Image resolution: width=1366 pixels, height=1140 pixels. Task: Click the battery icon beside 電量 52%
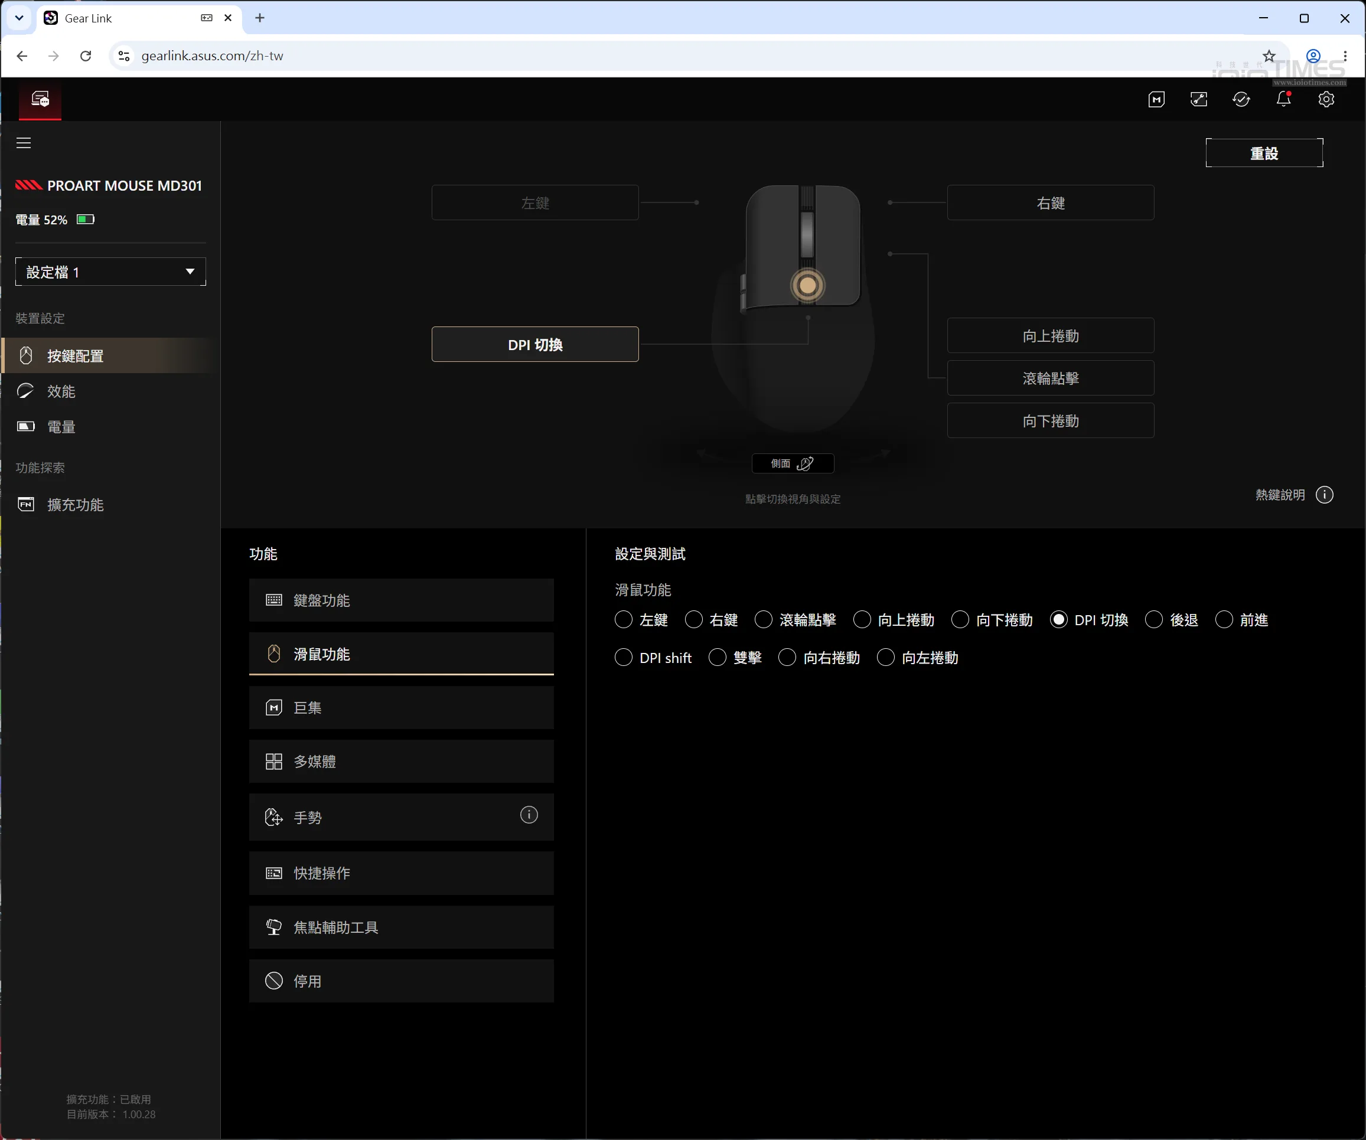pyautogui.click(x=86, y=219)
